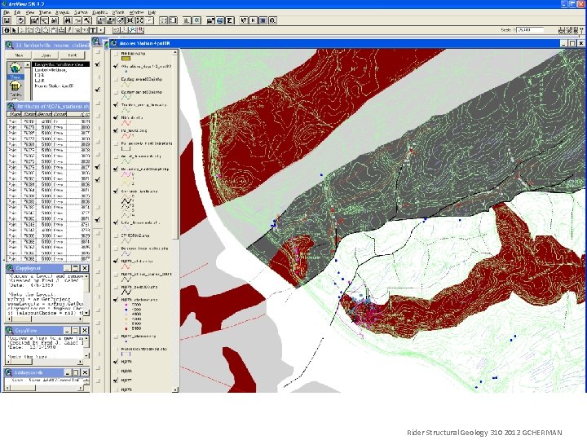Open the Window menu

(136, 12)
